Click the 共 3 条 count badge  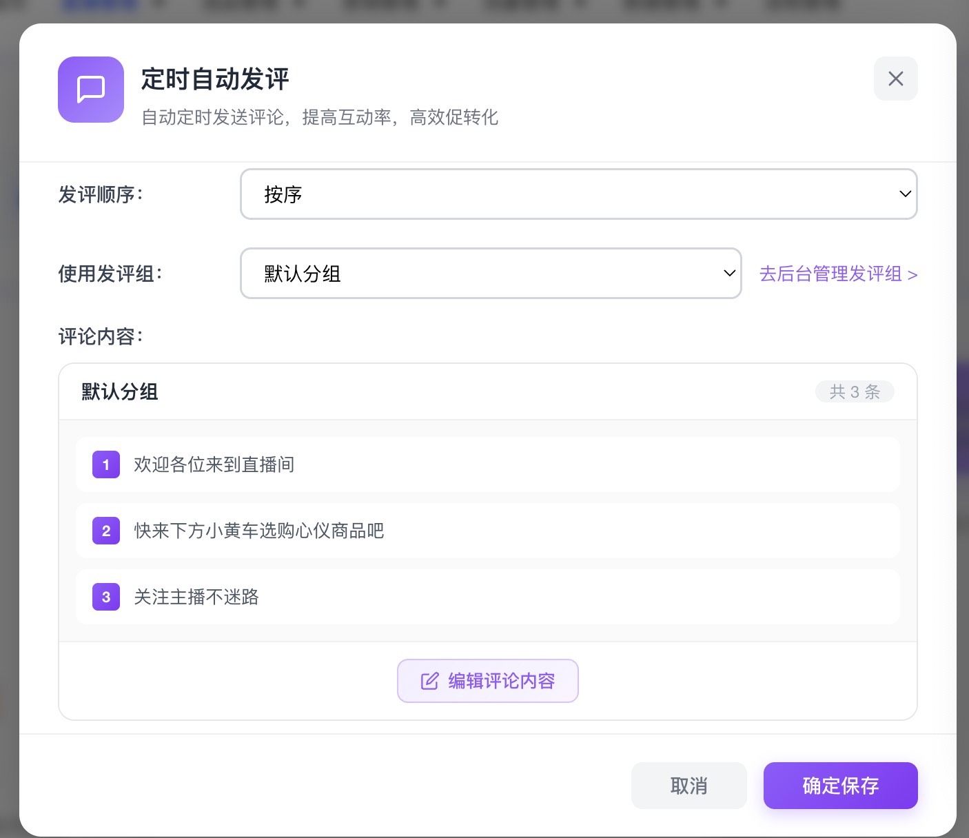855,391
